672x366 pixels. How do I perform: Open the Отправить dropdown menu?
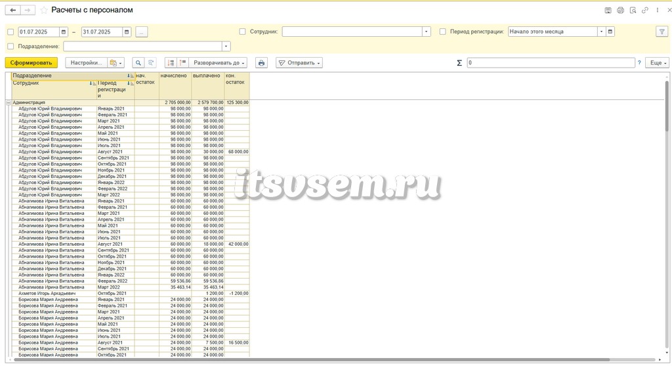(x=299, y=62)
